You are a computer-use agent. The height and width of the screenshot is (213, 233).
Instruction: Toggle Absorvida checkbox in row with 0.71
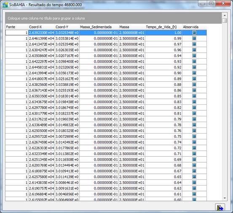[x=194, y=154]
